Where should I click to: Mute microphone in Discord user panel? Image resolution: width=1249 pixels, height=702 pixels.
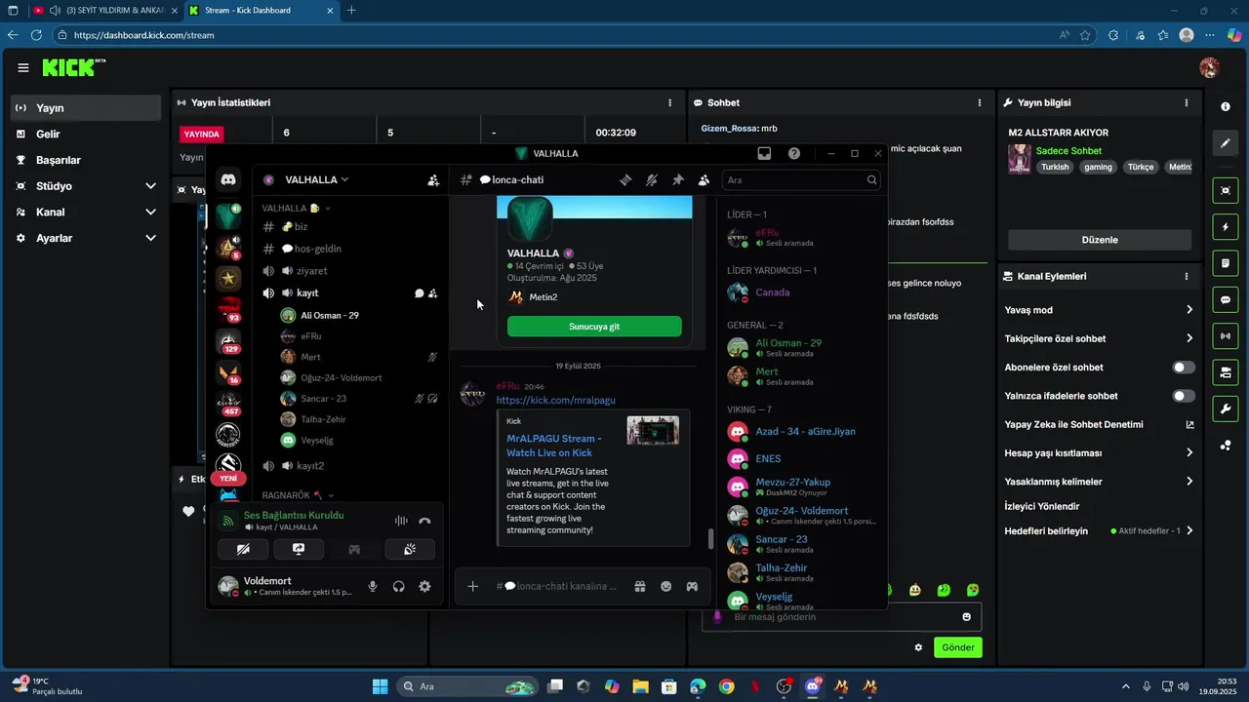(372, 586)
